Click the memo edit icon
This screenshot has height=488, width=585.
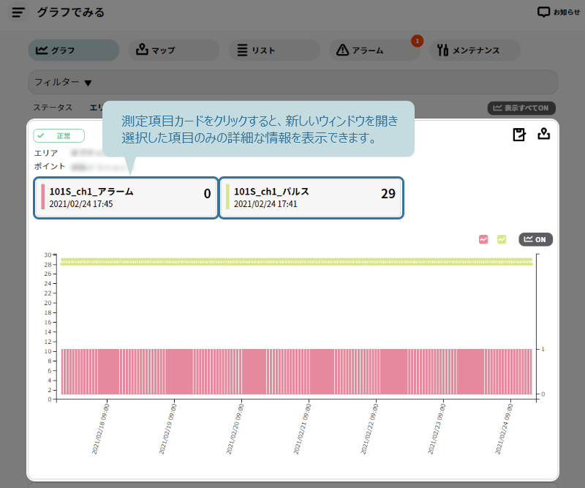point(519,135)
